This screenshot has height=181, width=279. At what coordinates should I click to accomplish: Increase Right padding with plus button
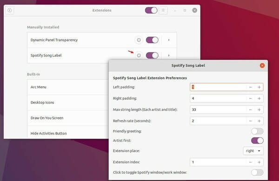point(259,98)
